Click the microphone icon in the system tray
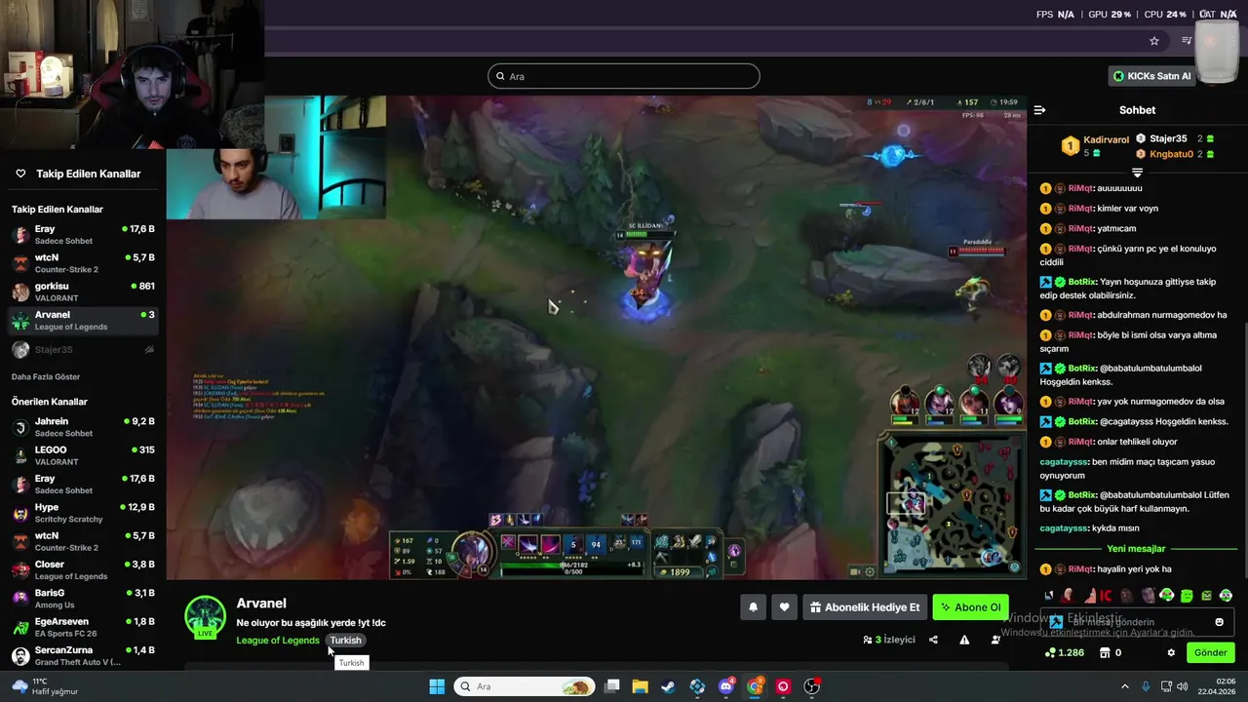Viewport: 1248px width, 702px height. [1146, 686]
